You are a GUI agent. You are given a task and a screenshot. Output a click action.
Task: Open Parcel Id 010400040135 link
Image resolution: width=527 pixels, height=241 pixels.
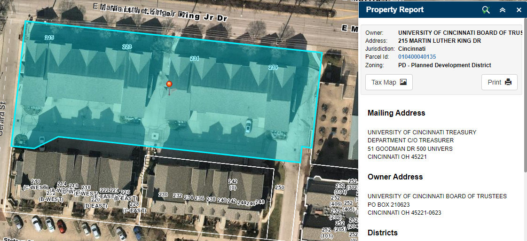417,57
